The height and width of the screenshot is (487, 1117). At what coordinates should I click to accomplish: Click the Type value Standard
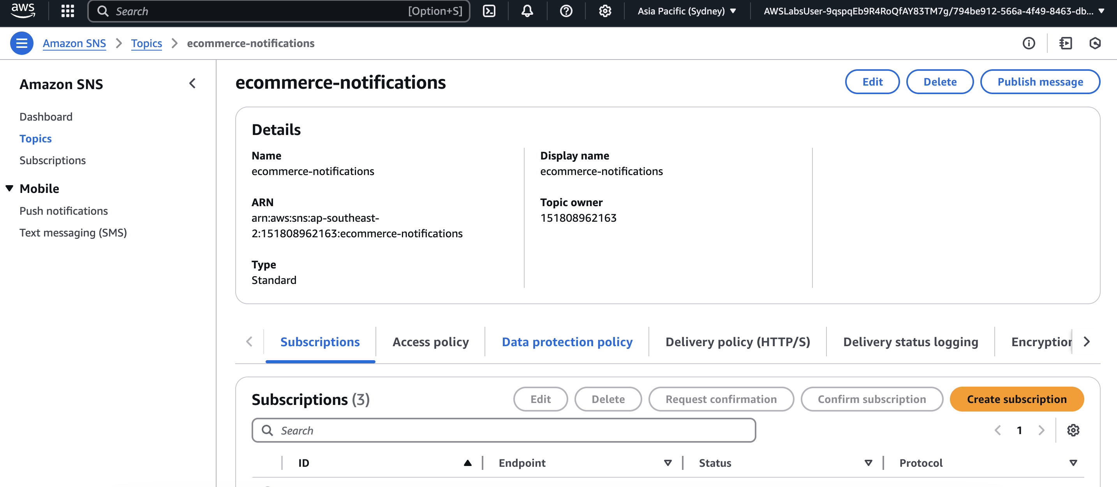pos(274,280)
